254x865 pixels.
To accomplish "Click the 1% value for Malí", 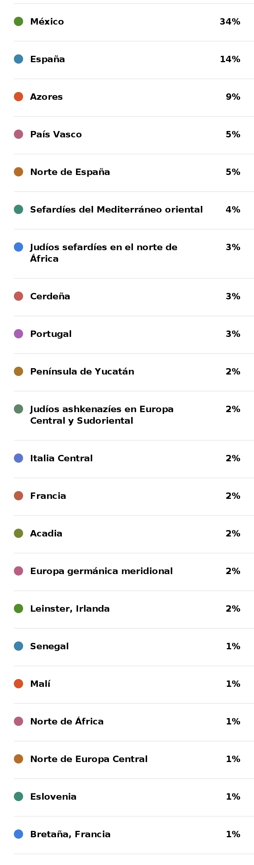I will coord(233,684).
